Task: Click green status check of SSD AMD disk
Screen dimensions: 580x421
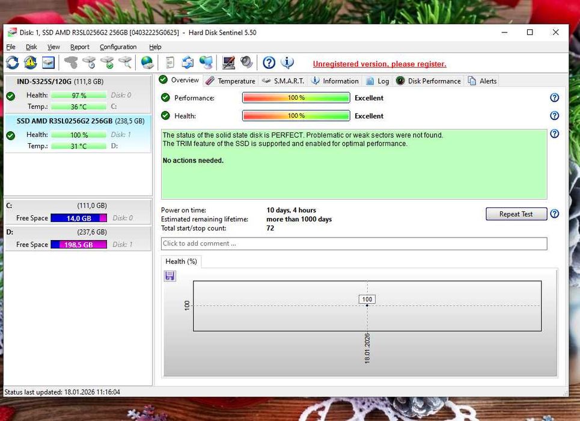Action: click(11, 135)
